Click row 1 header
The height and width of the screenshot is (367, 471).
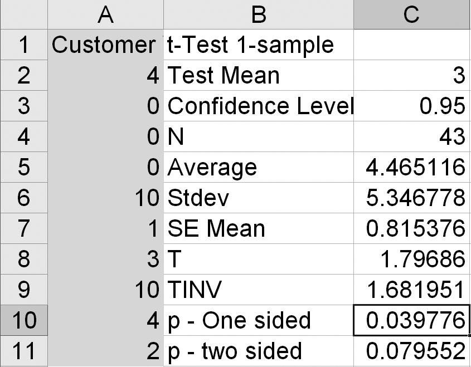[x=23, y=45]
